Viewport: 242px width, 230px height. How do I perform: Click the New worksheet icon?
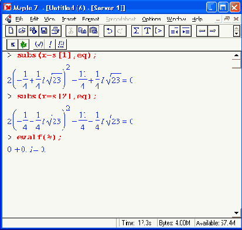11,31
